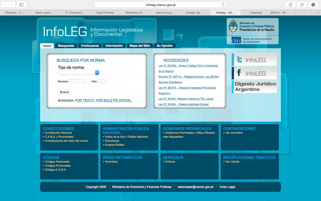Switch to the Colegio de... browser tab

click(x=194, y=13)
